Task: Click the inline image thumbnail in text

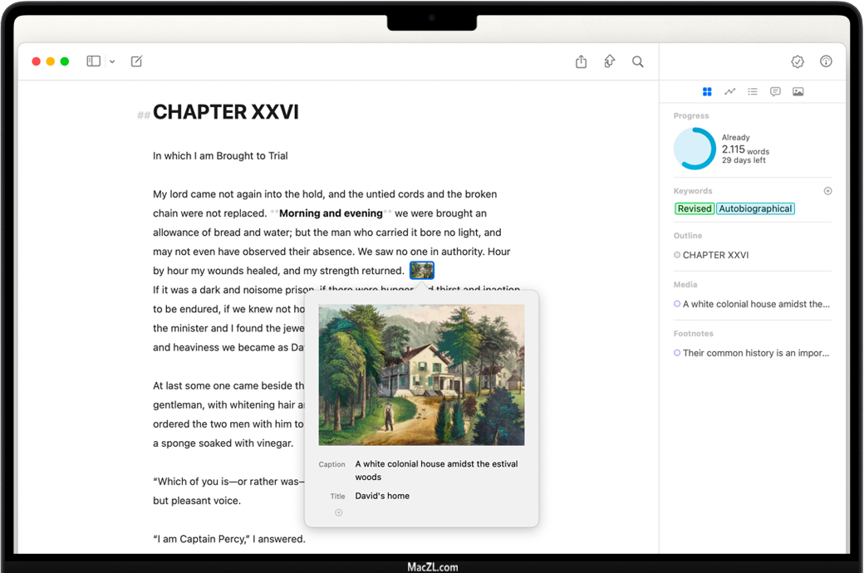Action: (x=422, y=271)
